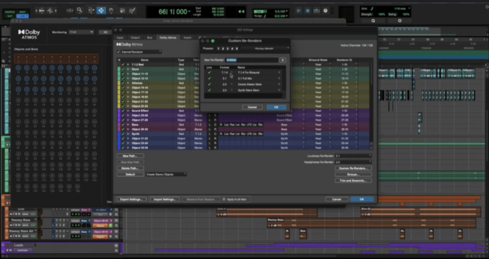
Task: Click the loop icon left of record button
Action: coord(317,10)
